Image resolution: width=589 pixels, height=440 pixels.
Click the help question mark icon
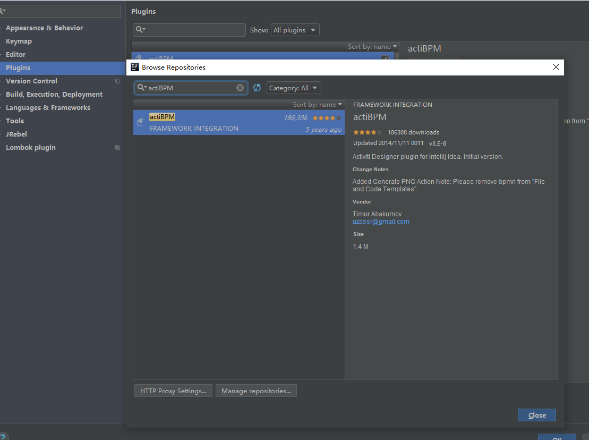pos(3,436)
